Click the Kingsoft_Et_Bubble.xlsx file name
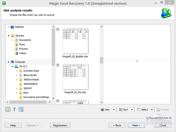The width and height of the screenshot is (176, 132). 75,56
